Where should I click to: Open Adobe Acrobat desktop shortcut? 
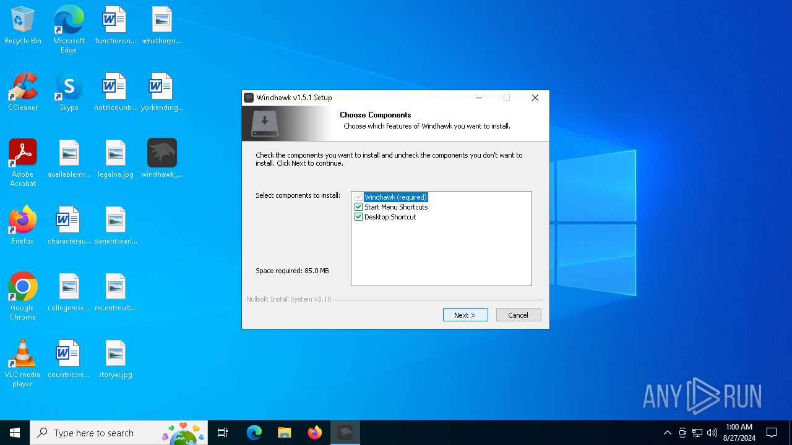23,163
